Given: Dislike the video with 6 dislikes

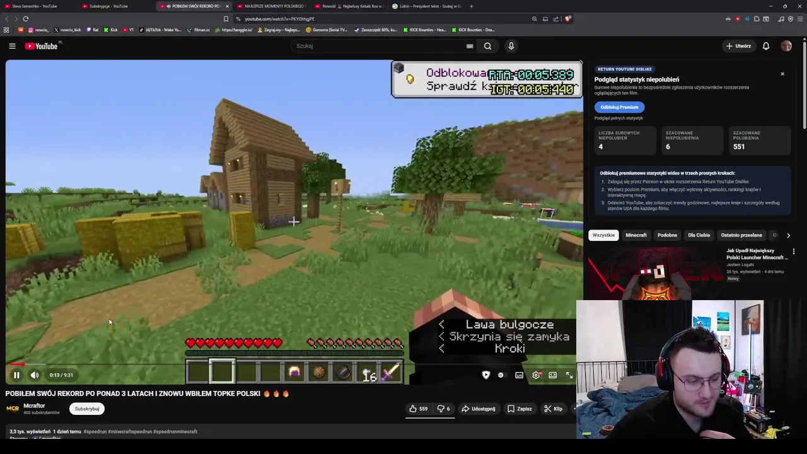Looking at the screenshot, I should (444, 409).
